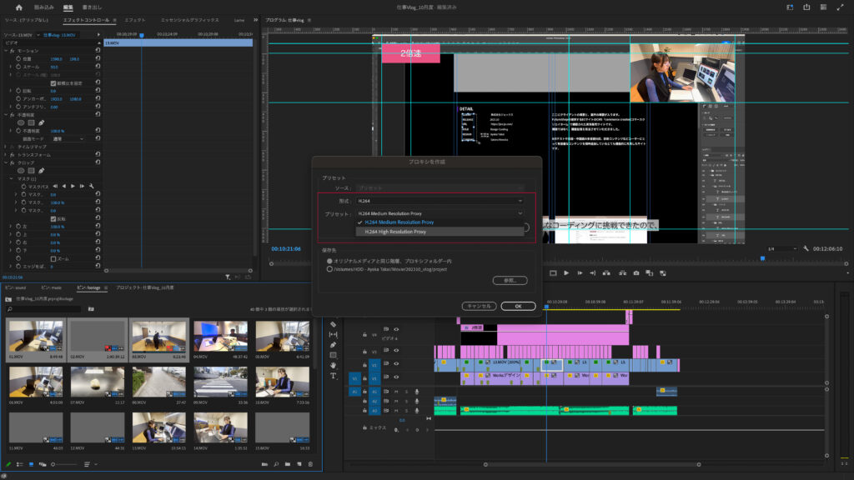
Task: Open the playback resolution 1/4 dropdown
Action: pyautogui.click(x=782, y=248)
